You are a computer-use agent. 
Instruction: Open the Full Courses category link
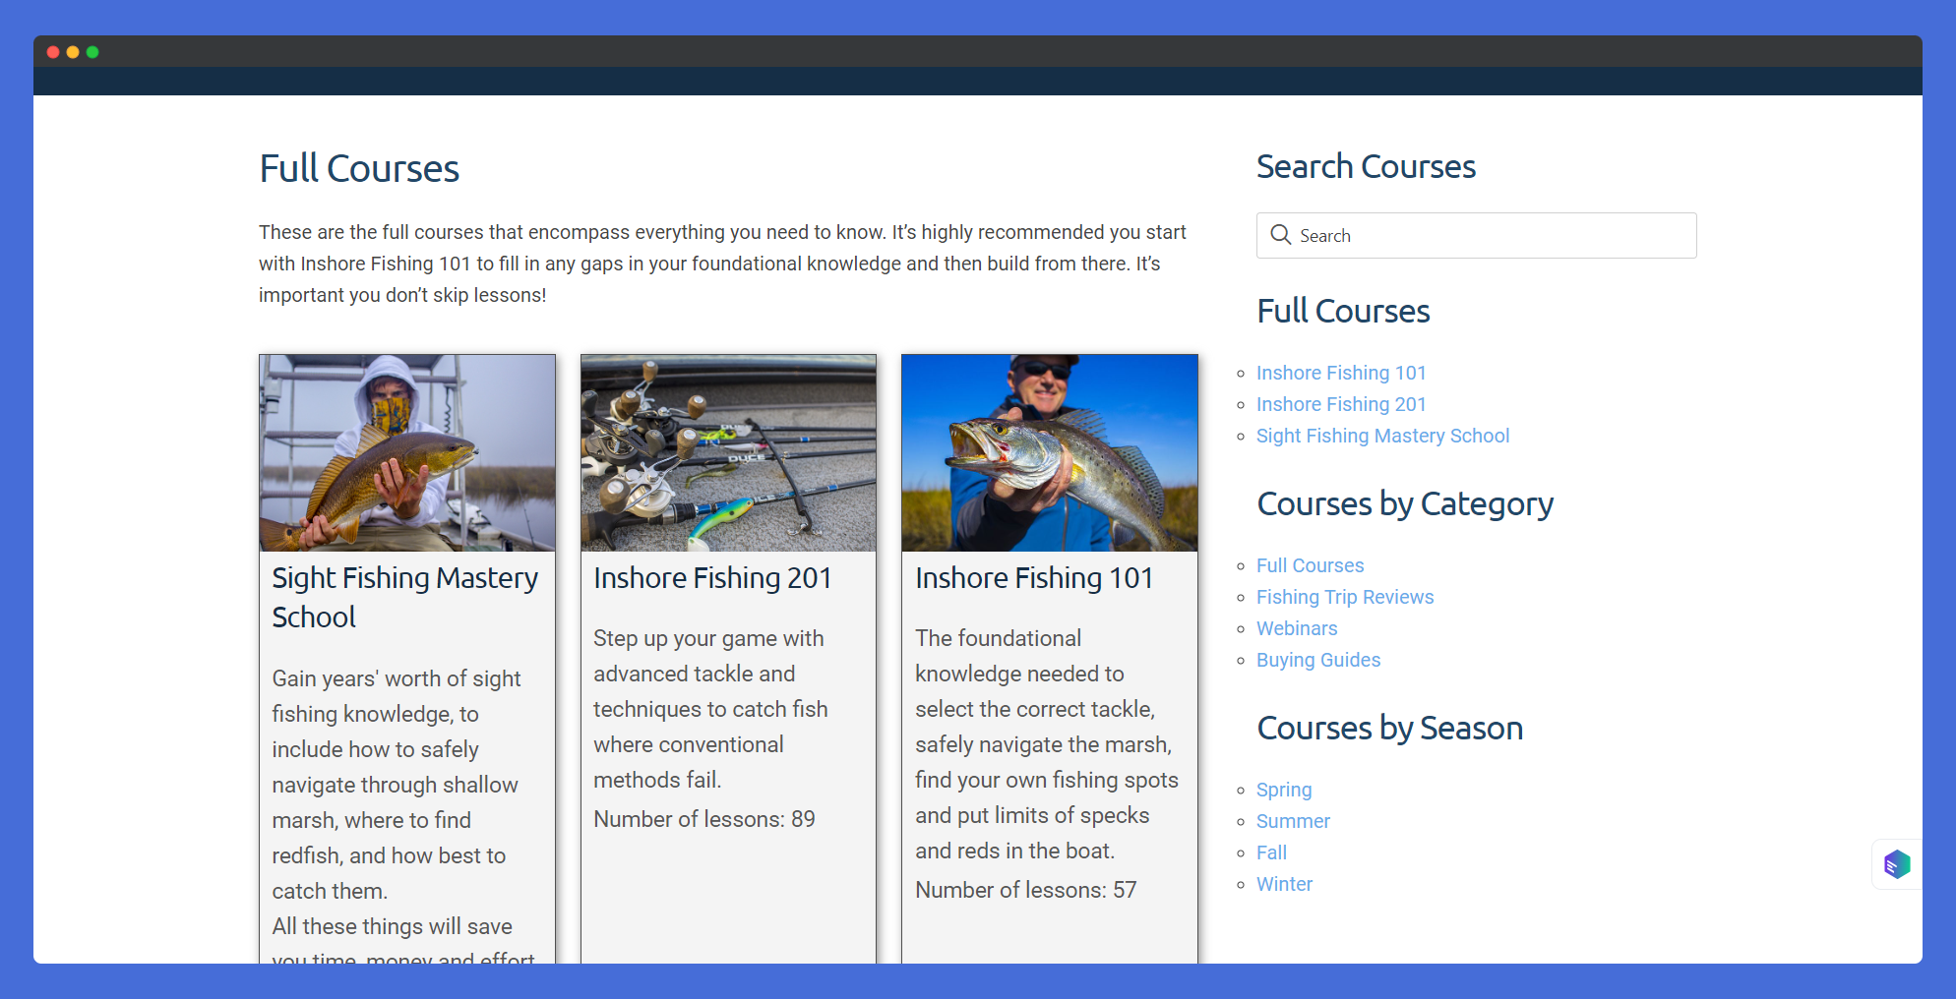click(1310, 565)
